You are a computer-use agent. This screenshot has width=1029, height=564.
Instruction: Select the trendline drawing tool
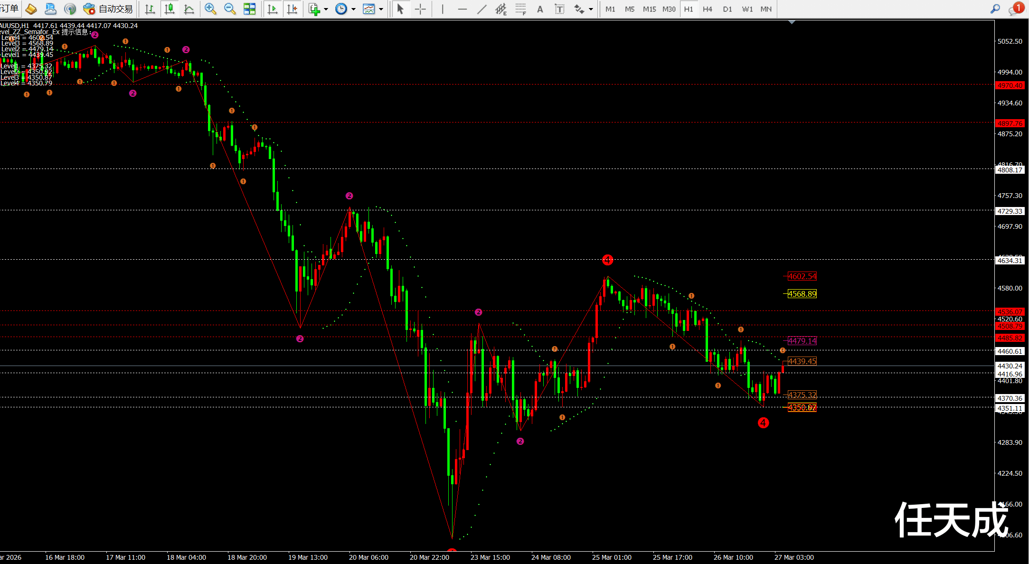(x=481, y=9)
